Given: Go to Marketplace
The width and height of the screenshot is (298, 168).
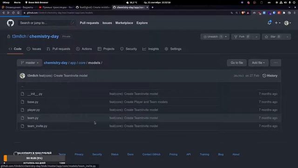Looking at the screenshot, I should (x=124, y=23).
